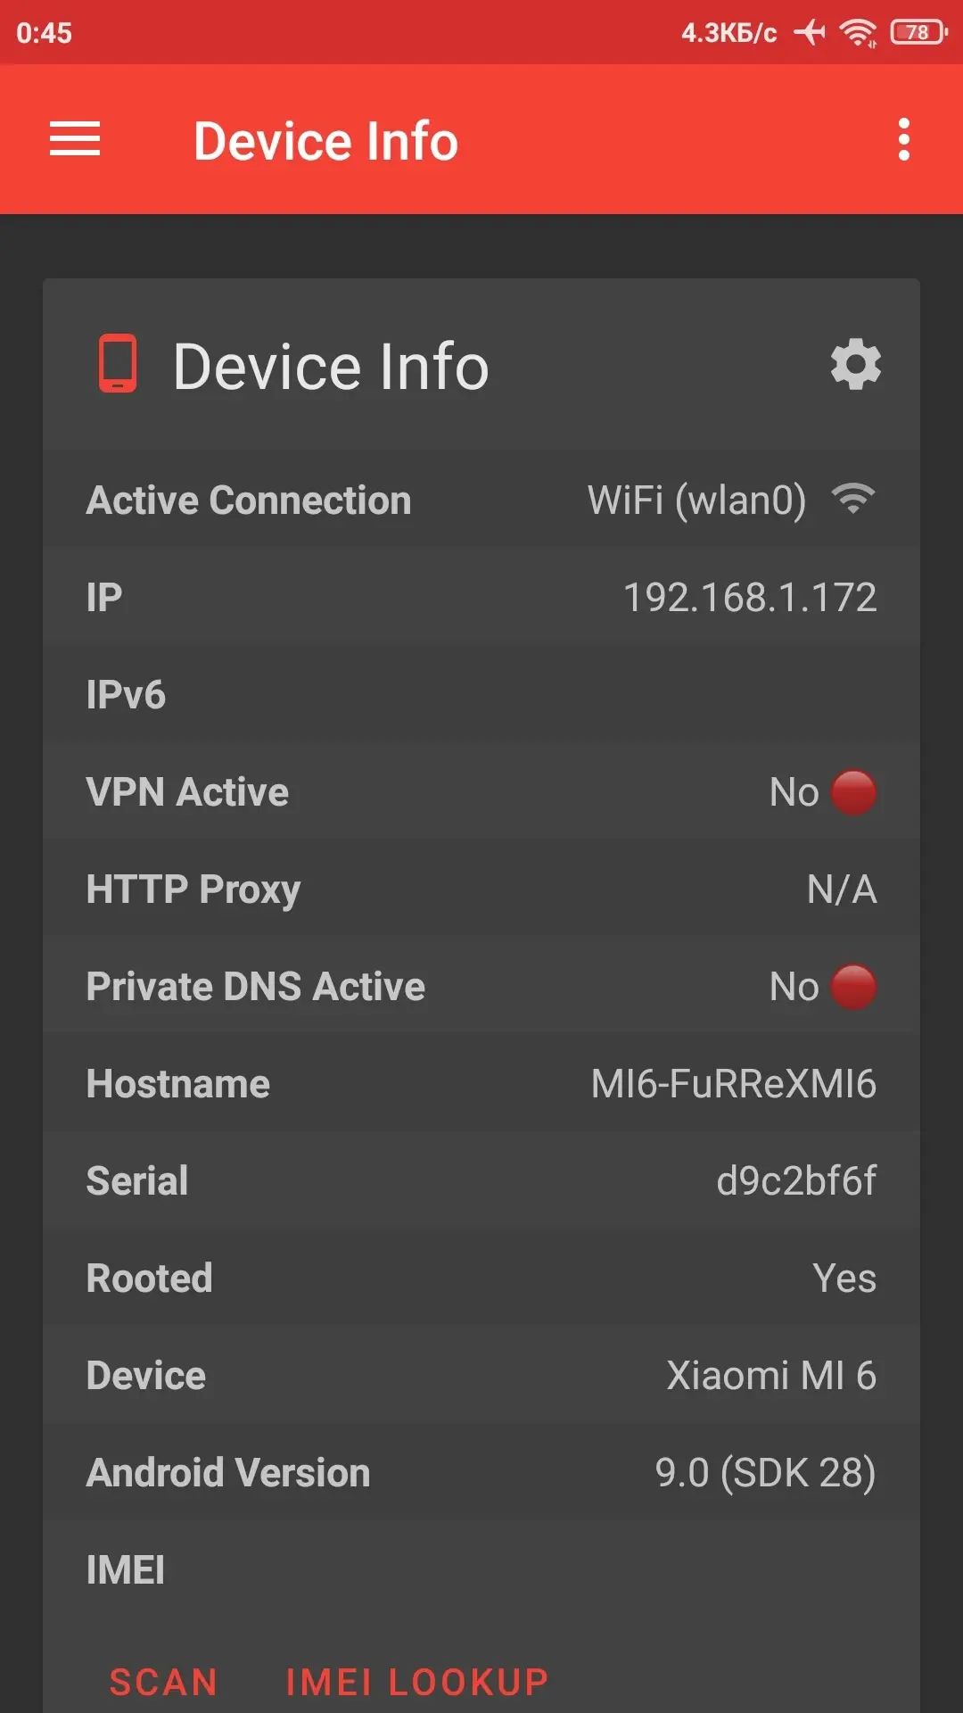Select the empty IPv6 row
Image resolution: width=963 pixels, height=1713 pixels.
[481, 694]
